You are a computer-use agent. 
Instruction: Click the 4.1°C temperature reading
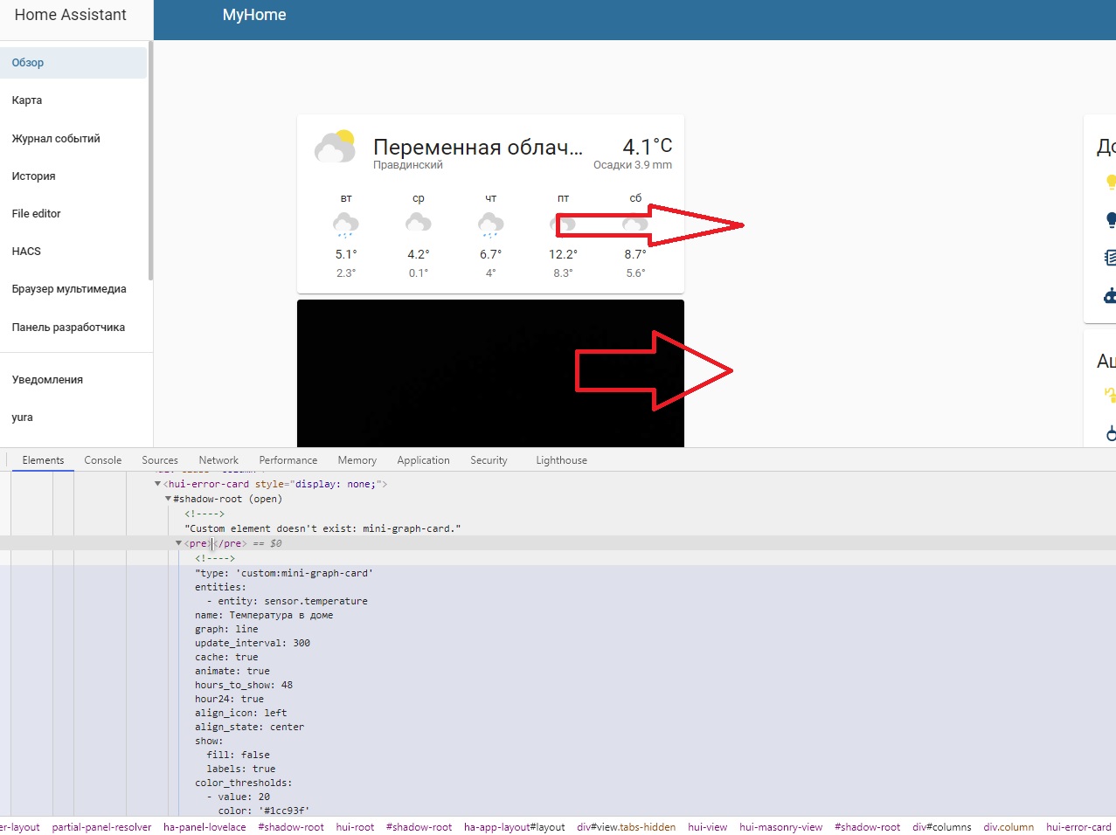coord(648,146)
